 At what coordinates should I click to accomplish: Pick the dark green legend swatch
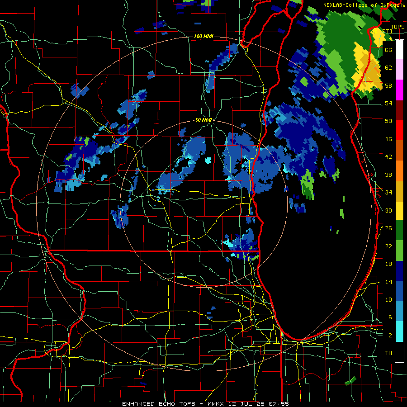399,230
